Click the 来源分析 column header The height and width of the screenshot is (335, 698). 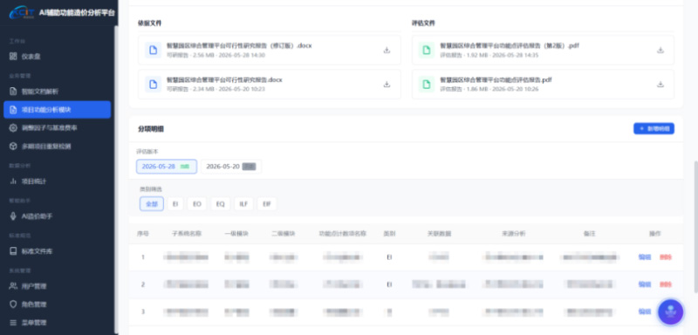click(513, 233)
